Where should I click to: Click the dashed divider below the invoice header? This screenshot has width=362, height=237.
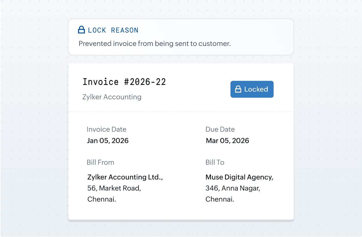click(181, 112)
